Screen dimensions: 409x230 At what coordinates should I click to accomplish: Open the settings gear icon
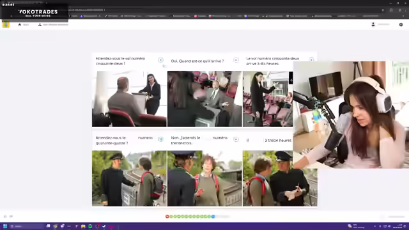click(401, 24)
